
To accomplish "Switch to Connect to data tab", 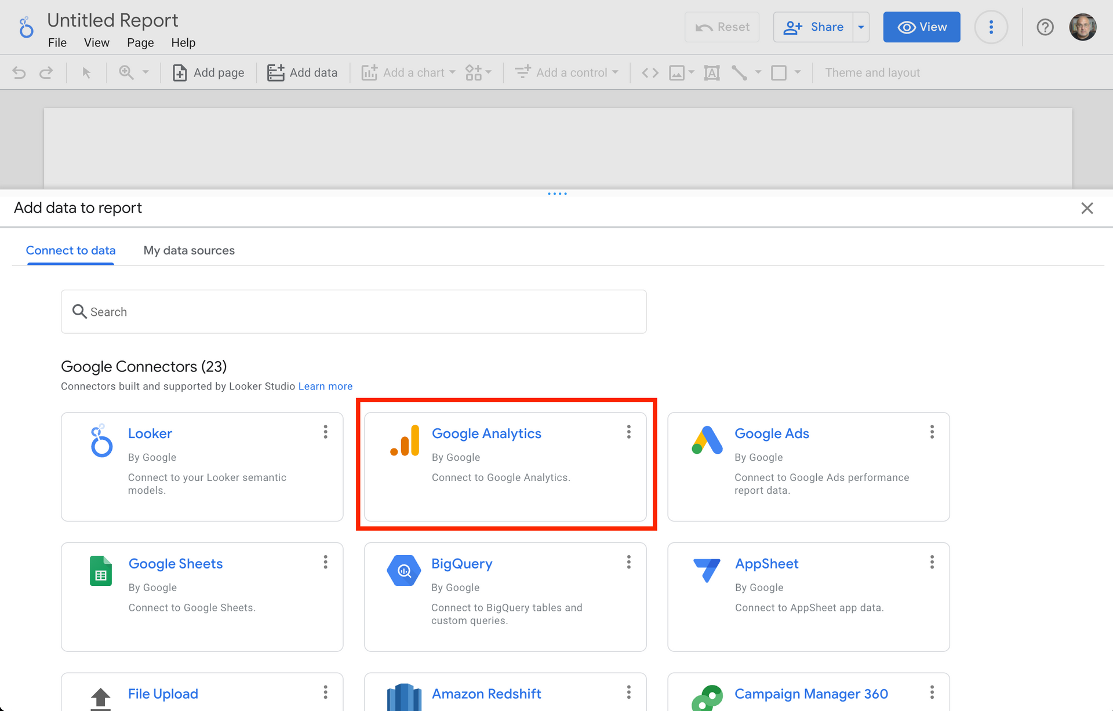I will click(x=71, y=250).
